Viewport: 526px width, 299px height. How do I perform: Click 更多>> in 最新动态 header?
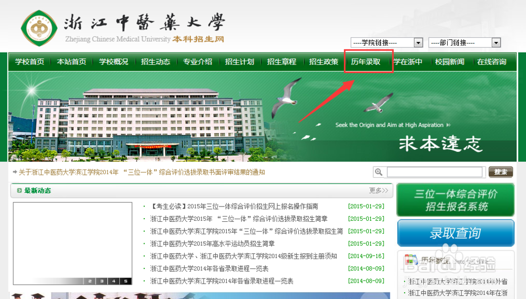[378, 190]
